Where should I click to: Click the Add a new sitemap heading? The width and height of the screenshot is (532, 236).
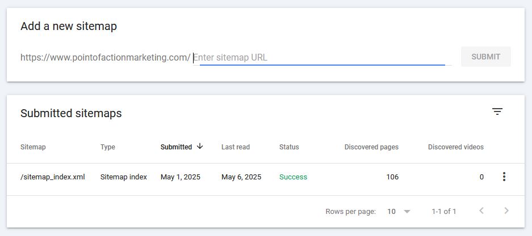(x=69, y=26)
